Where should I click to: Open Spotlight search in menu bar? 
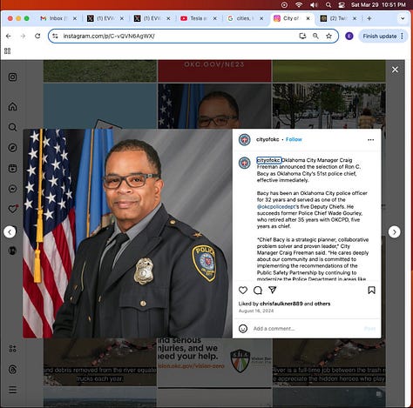coord(328,5)
